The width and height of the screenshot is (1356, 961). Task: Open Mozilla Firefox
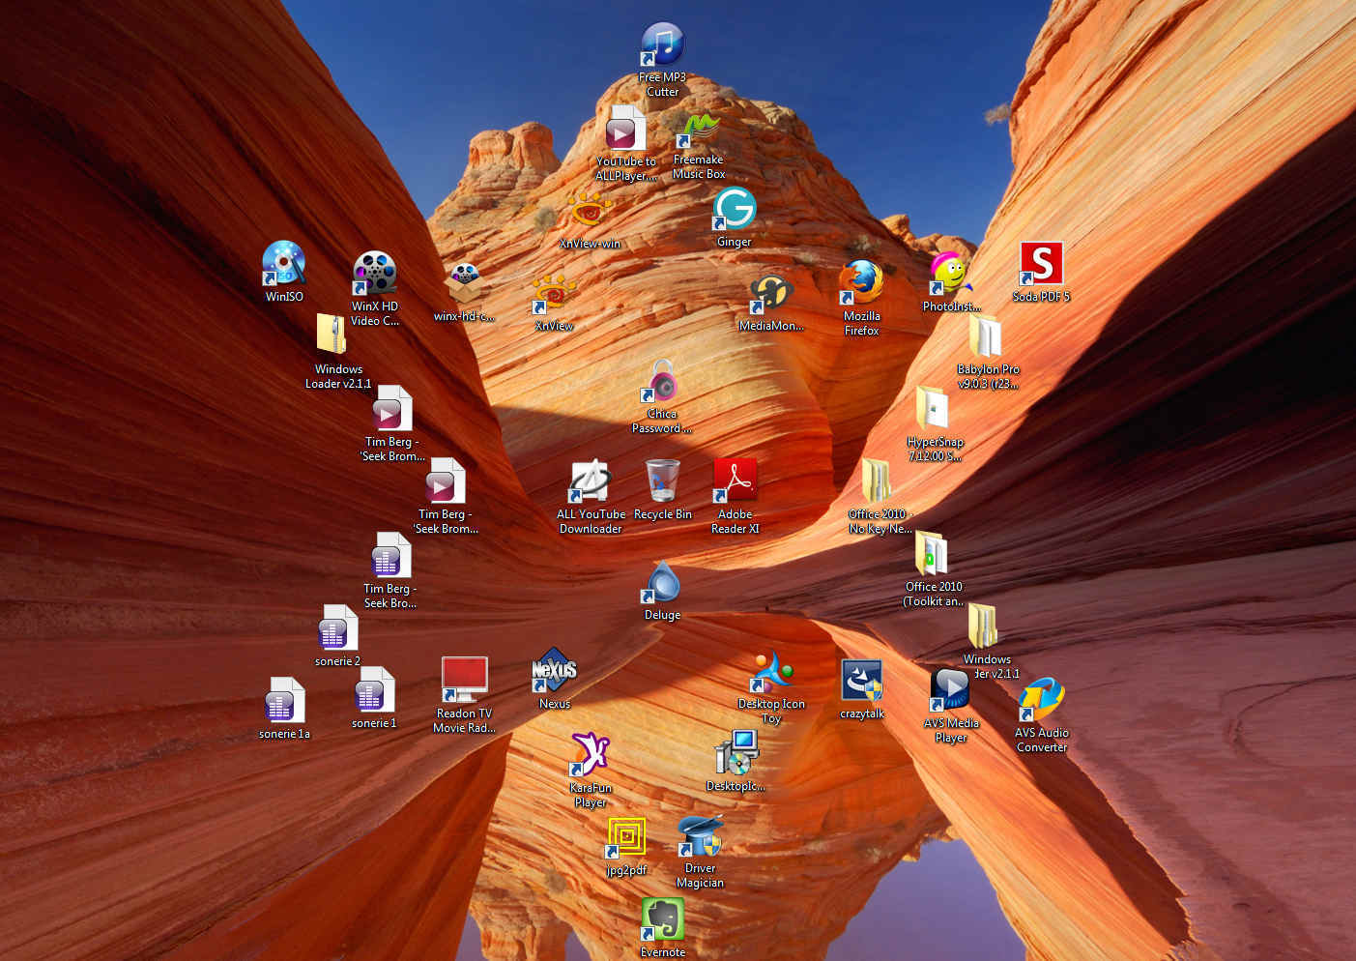[x=860, y=282]
